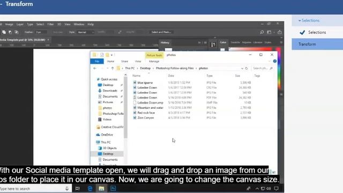Click the Picture Tools contextual tab

(x=154, y=55)
